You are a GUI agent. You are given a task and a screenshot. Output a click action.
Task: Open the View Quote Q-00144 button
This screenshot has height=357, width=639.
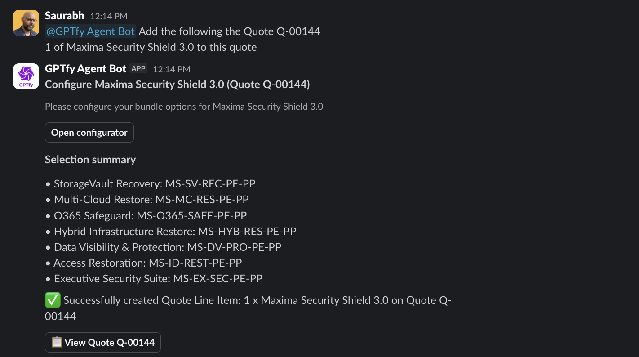[x=103, y=343]
